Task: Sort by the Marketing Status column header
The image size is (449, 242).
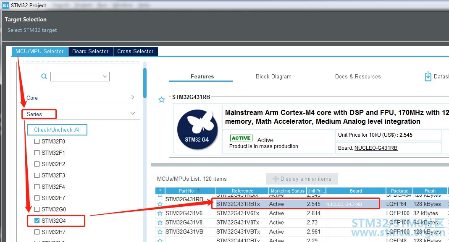Action: coord(287,191)
